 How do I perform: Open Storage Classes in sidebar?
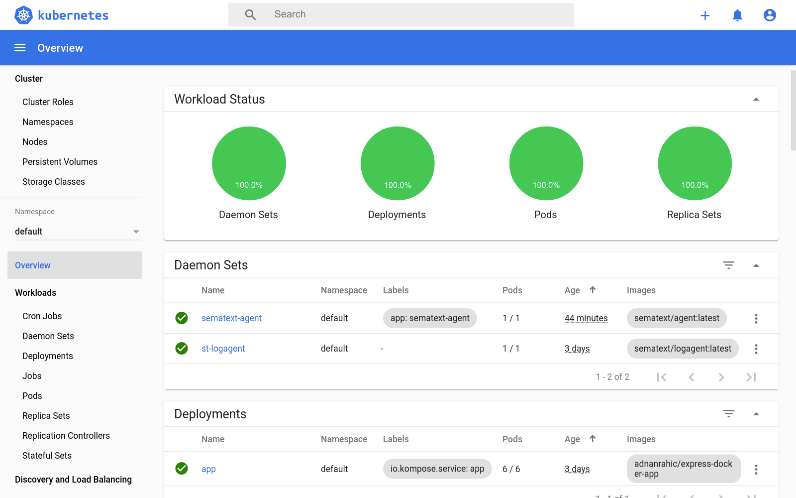point(54,182)
